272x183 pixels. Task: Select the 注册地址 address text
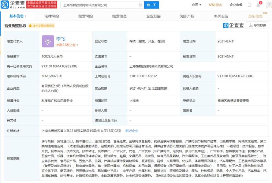pos(81,131)
